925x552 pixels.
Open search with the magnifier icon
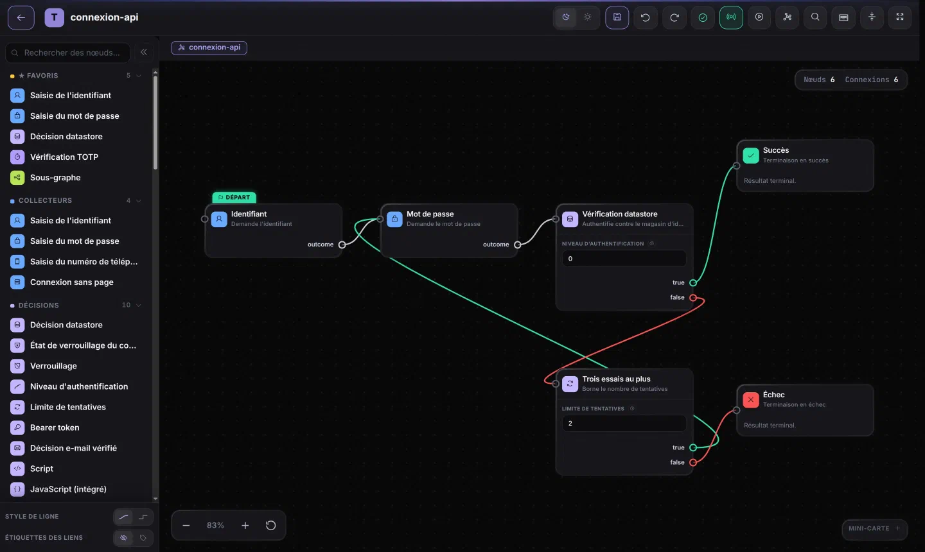click(815, 17)
